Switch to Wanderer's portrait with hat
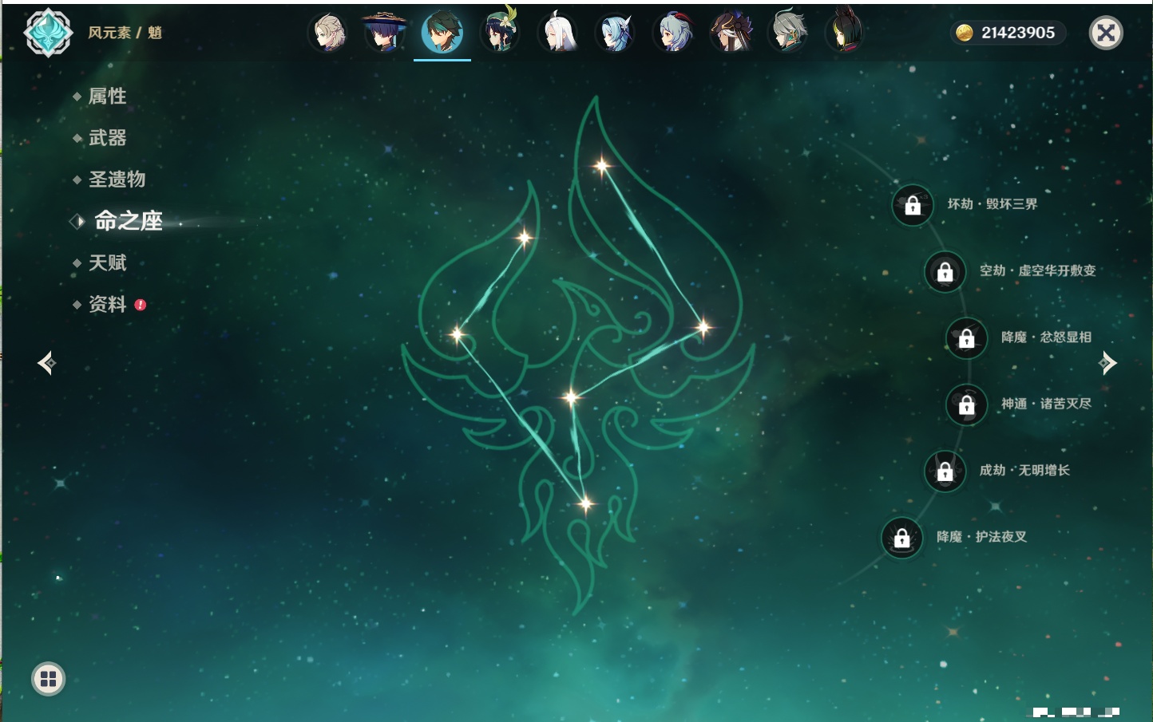1153x722 pixels. pos(384,33)
